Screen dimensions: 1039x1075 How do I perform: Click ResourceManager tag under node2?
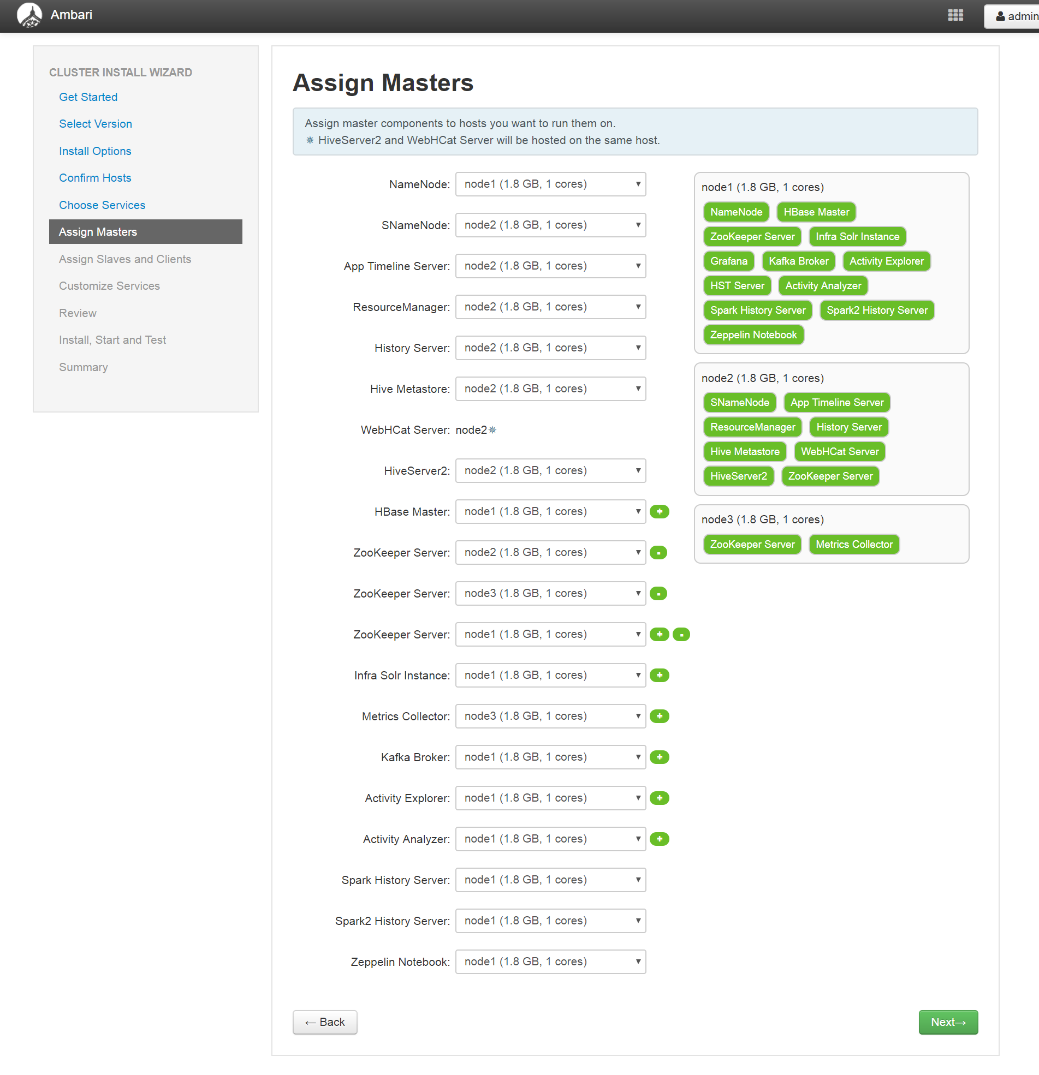tap(752, 427)
